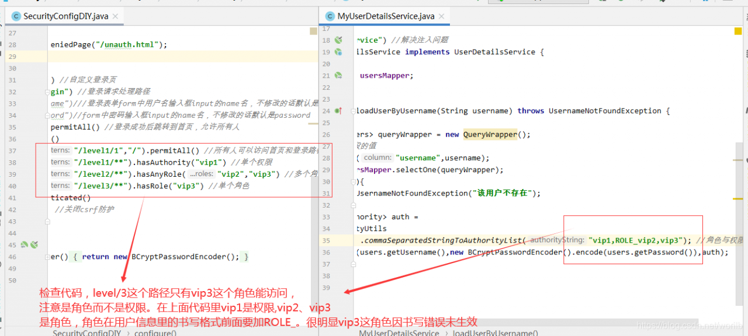Click the second Spring gutter icon on line 45
Image resolution: width=748 pixels, height=336 pixels.
34,245
